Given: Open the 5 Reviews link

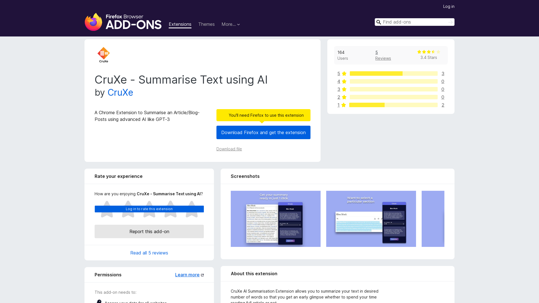Looking at the screenshot, I should [x=383, y=55].
